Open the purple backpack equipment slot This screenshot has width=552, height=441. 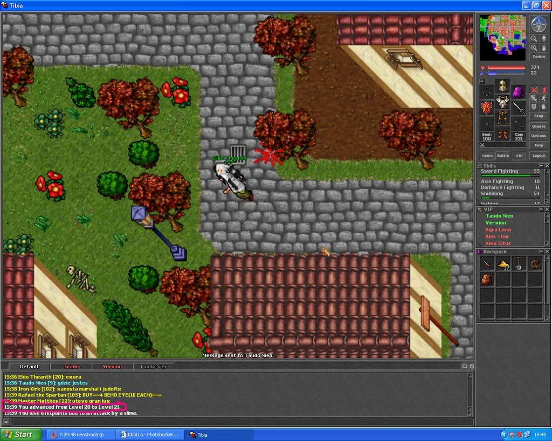[519, 92]
